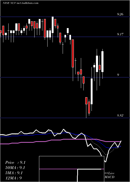Click the 12MA : 9 readout
The height and width of the screenshot is (182, 130).
tap(14, 178)
